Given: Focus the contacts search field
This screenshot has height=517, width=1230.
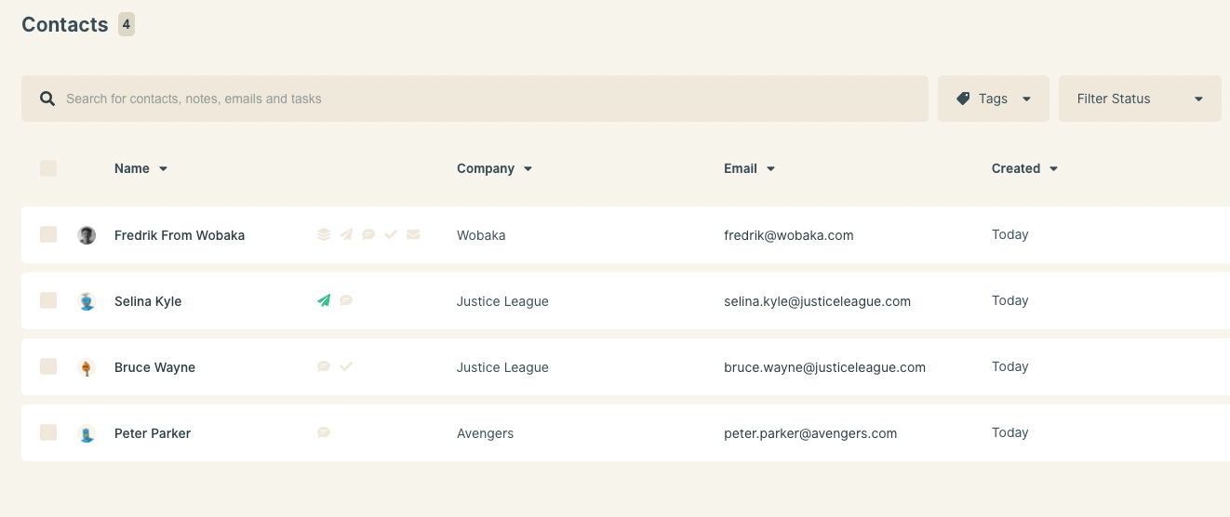Looking at the screenshot, I should pyautogui.click(x=475, y=99).
